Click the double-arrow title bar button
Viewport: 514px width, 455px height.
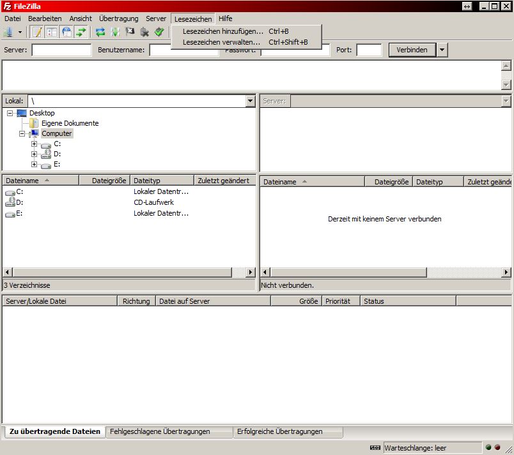(x=467, y=6)
